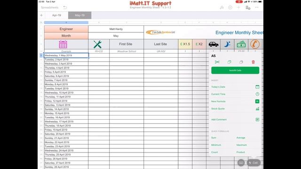The height and width of the screenshot is (169, 301).
Task: Tap the Insert plus icon in the top toolbar
Action: coord(238,8)
